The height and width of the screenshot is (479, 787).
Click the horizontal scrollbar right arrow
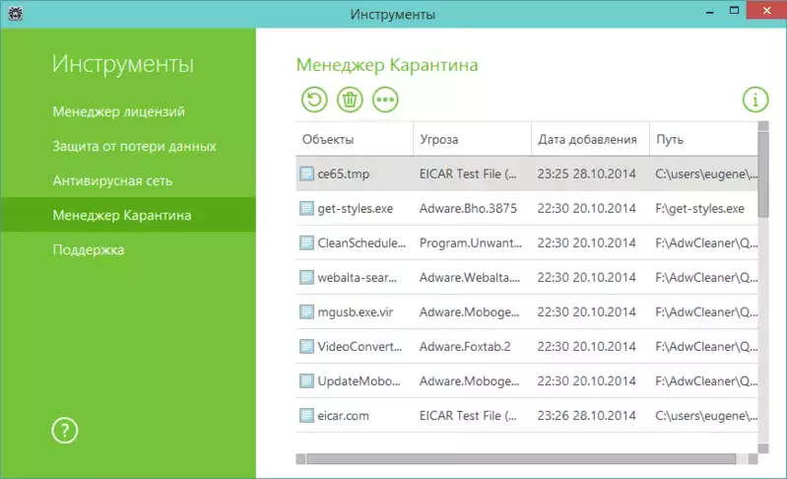click(x=753, y=459)
